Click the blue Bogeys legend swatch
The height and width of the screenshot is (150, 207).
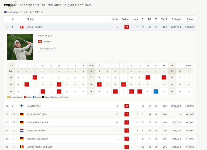(x=33, y=97)
